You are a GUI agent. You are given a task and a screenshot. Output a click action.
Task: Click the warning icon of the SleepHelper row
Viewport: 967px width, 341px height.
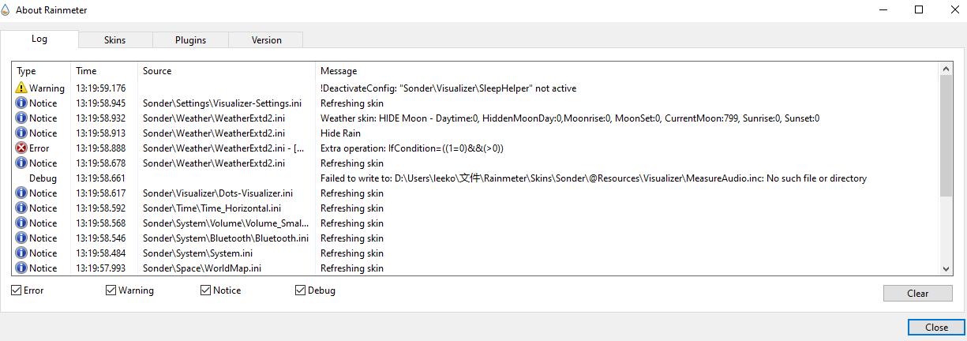pyautogui.click(x=21, y=88)
